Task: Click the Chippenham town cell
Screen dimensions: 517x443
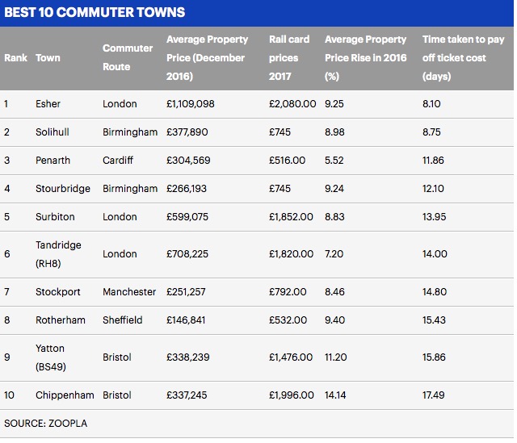Action: pos(65,395)
